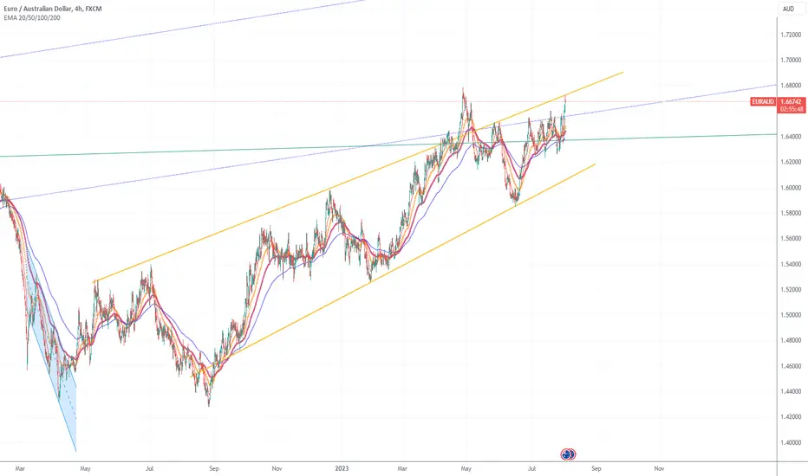Click the 1.64000 price axis label
Viewport: 808px width, 476px height.
tap(791, 137)
